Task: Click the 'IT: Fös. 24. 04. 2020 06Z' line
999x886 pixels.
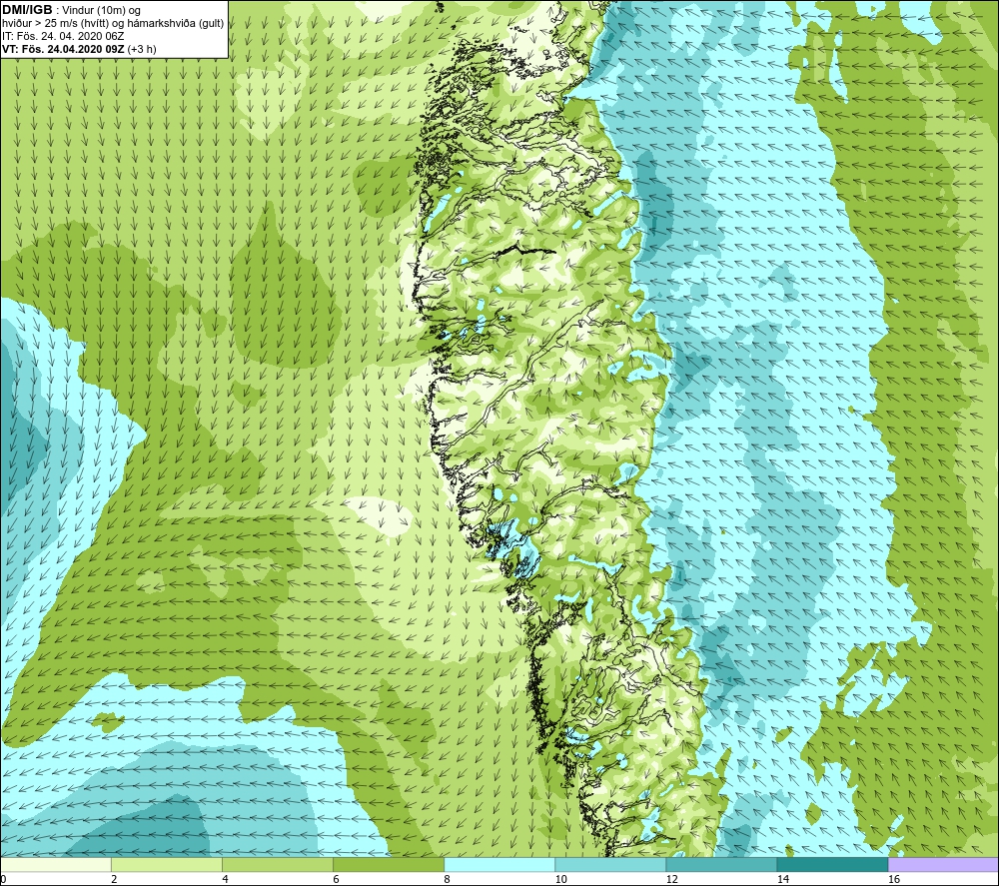Action: pos(62,36)
